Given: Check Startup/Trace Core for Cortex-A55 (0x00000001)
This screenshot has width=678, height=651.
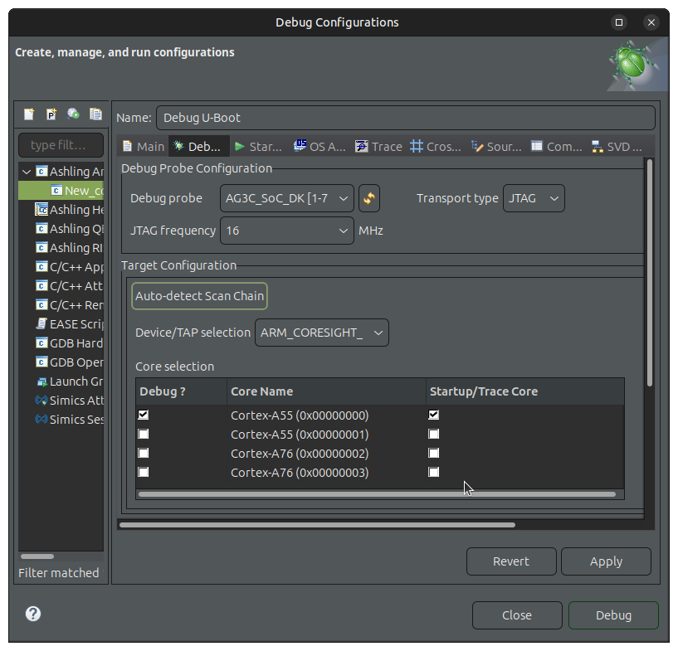Looking at the screenshot, I should pos(433,435).
